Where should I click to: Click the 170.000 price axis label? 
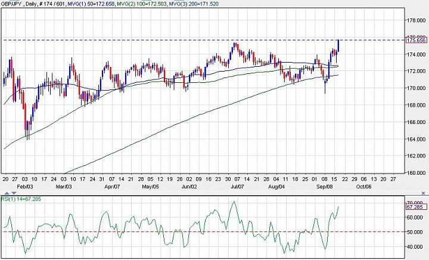click(416, 88)
